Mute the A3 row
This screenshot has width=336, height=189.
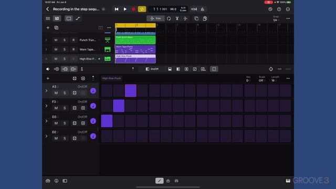coord(56,93)
